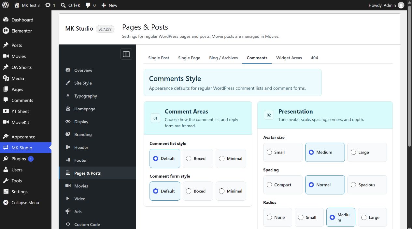The image size is (412, 229).
Task: Click the v0.7.277 version badge
Action: click(105, 29)
